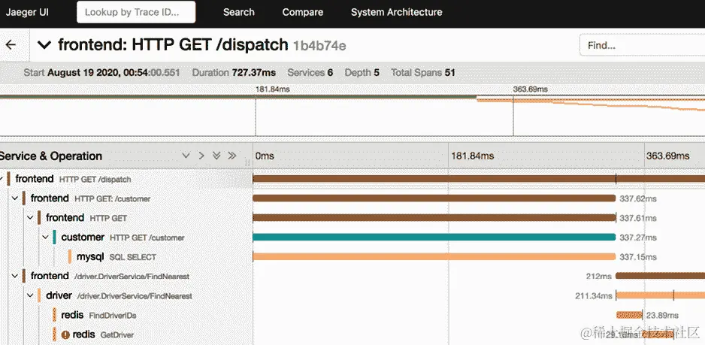Collapse the driver FindNearest span row

30,295
